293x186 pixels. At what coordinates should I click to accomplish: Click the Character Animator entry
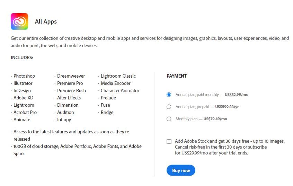pos(120,90)
